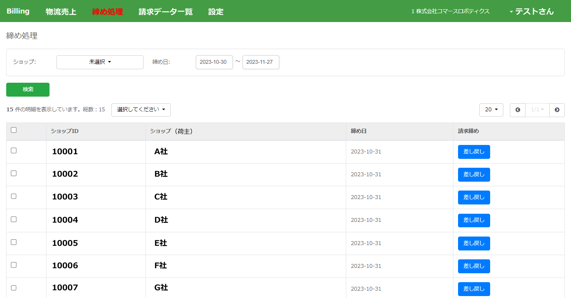Viewport: 571px width, 298px height.
Task: Click 差し戻し for E社 row
Action: click(474, 244)
